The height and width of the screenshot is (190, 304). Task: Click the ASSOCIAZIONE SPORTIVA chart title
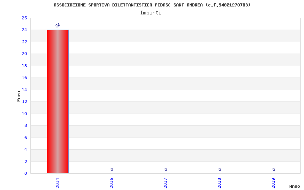click(x=152, y=5)
